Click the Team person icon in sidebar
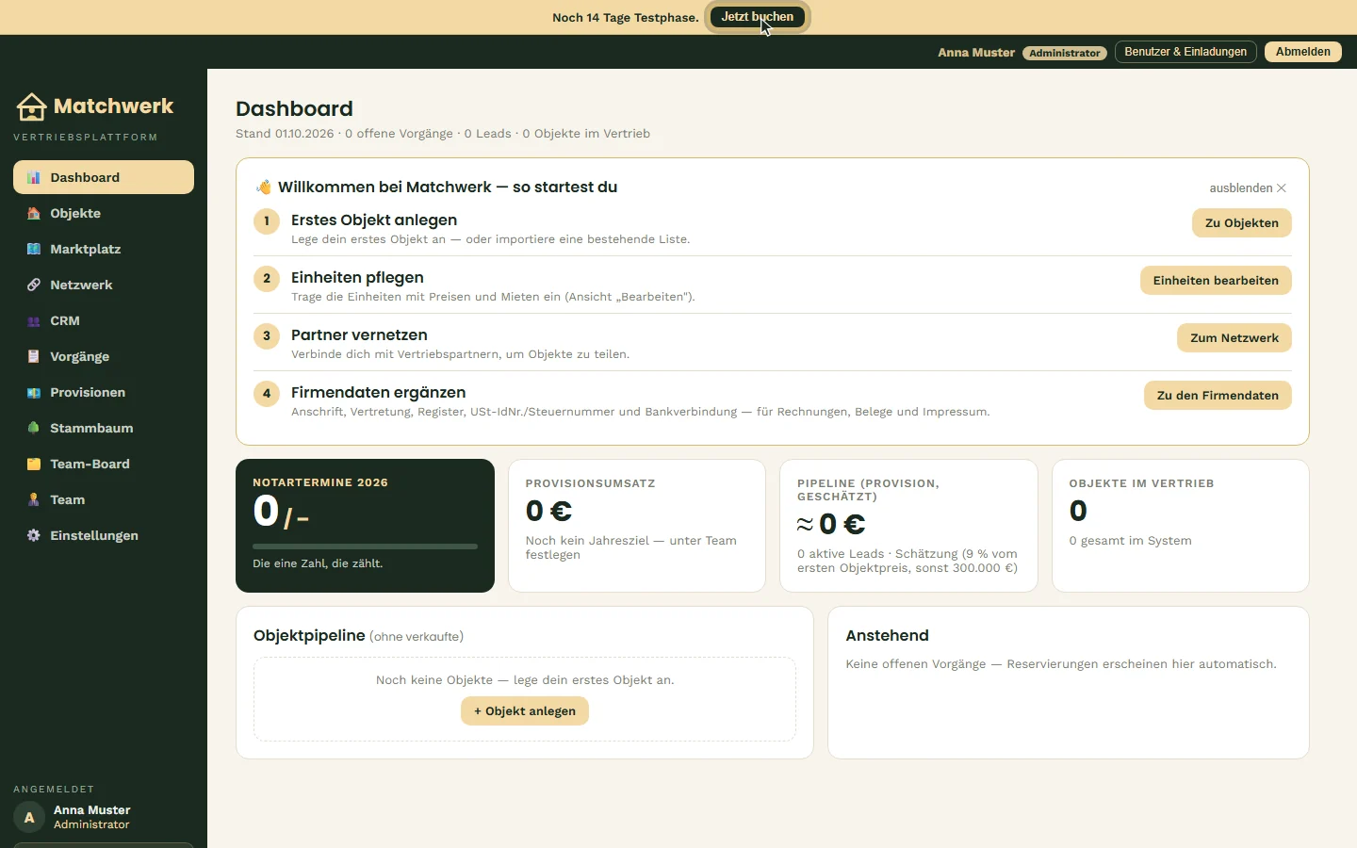Screen dimensions: 1357x848 click(x=34, y=499)
